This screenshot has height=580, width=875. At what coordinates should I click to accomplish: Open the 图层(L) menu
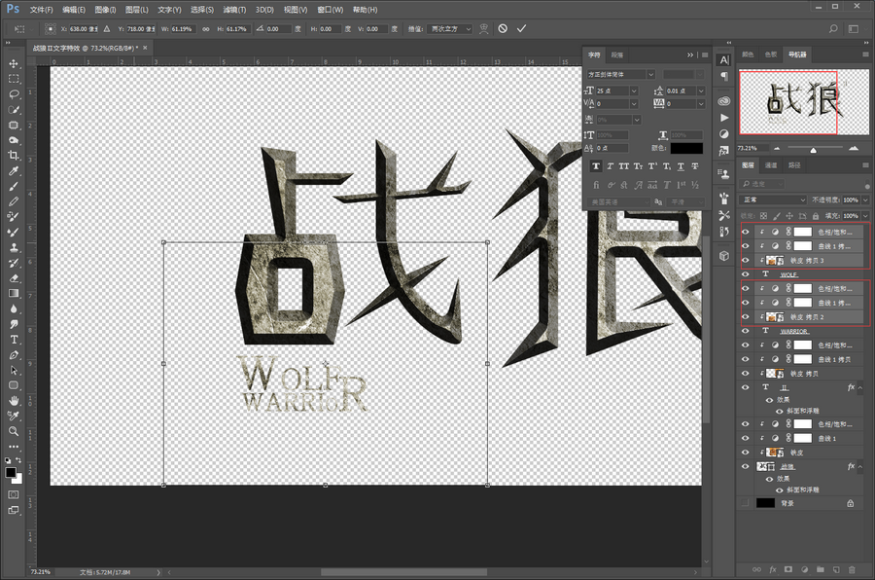pyautogui.click(x=136, y=9)
